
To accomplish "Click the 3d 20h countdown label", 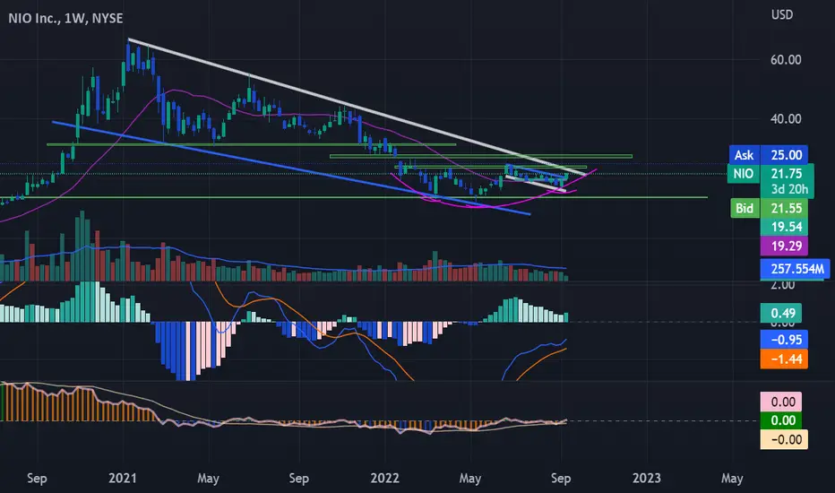I will coord(788,189).
